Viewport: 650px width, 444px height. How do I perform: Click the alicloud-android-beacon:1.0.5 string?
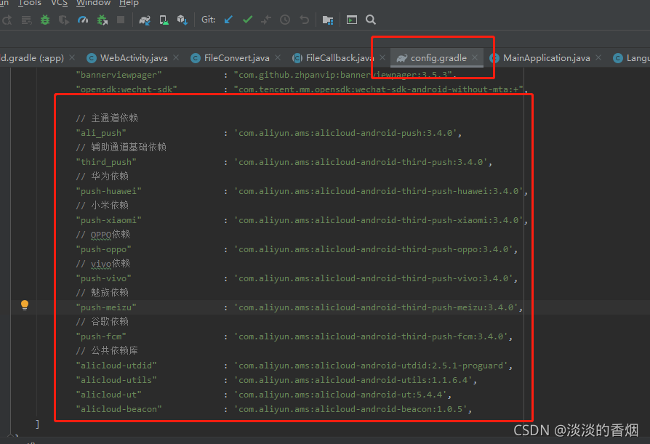pyautogui.click(x=350, y=409)
